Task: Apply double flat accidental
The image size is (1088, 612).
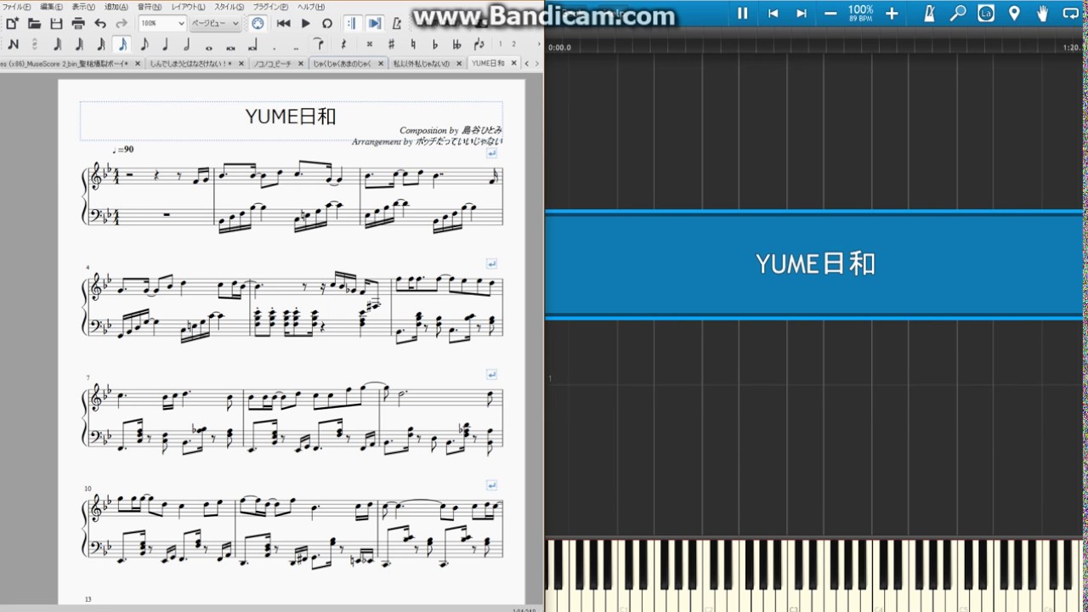Action: coord(456,44)
